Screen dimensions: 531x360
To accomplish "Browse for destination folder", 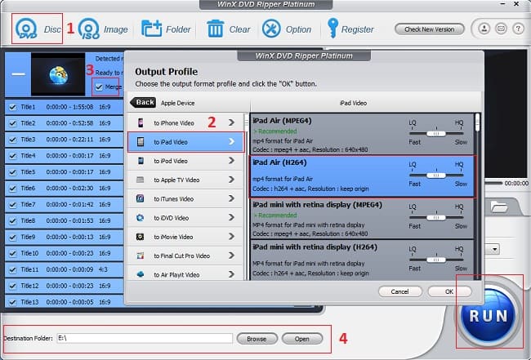I will point(257,339).
